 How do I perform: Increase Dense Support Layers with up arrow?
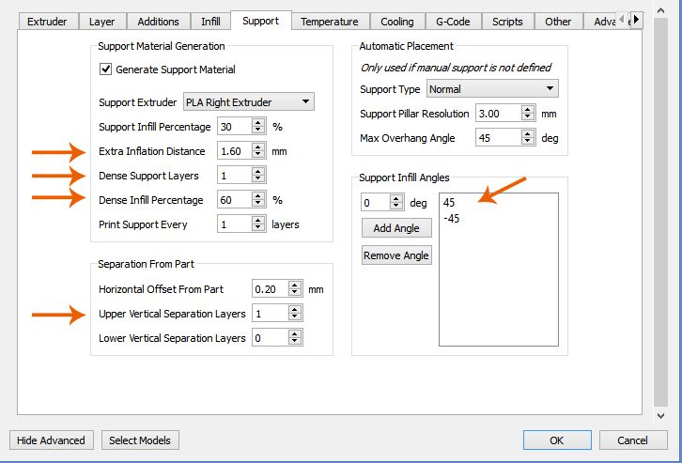(257, 171)
